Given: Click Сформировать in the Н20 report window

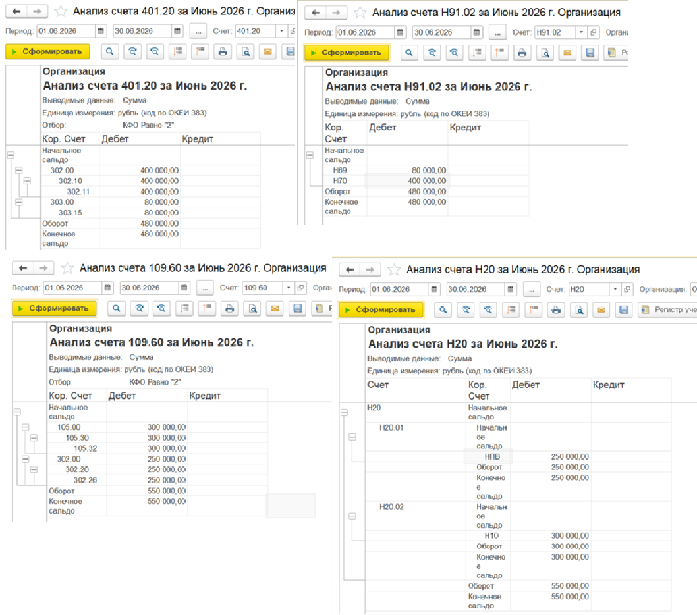Looking at the screenshot, I should pos(381,309).
